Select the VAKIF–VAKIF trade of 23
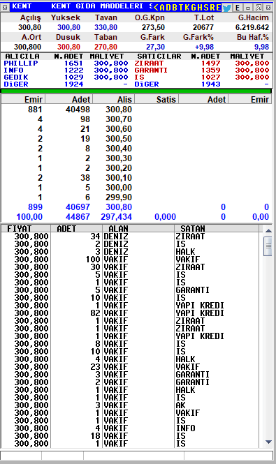Screen dimensions: 276x464 coord(131,367)
